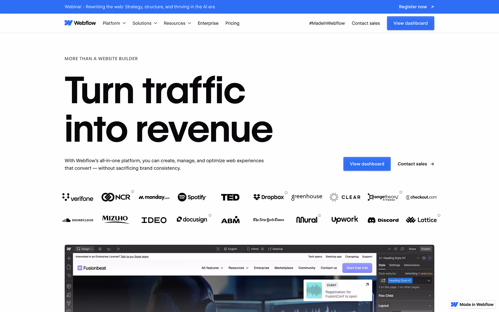
Task: Open Resources dropdown in Fusionbeat nav
Action: (239, 268)
